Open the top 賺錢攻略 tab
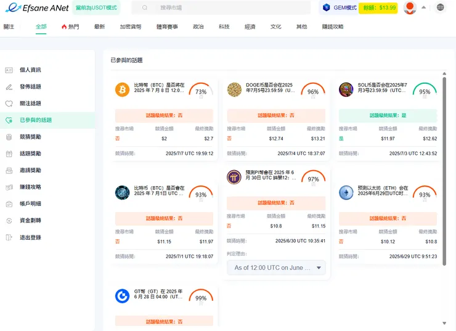456x331 pixels. point(333,27)
